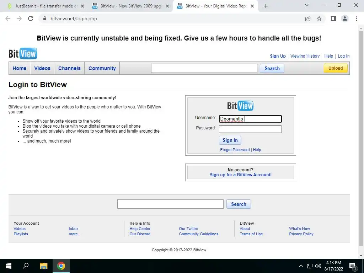This screenshot has width=364, height=273.
Task: Open Chrome's three-dot menu
Action: click(356, 18)
